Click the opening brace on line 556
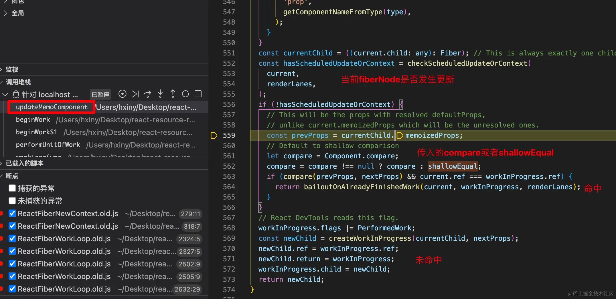 pyautogui.click(x=401, y=104)
